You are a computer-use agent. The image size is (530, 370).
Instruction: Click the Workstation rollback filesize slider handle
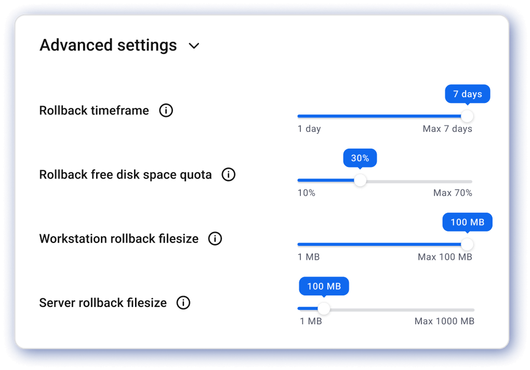467,244
